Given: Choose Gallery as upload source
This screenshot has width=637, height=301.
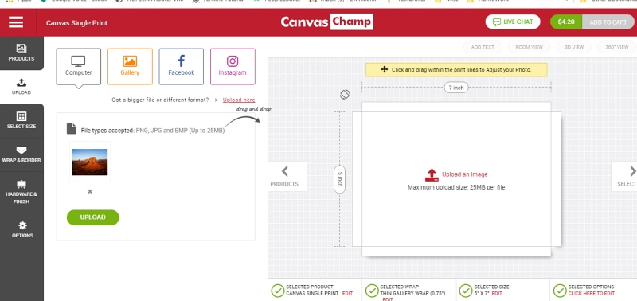Looking at the screenshot, I should click(x=130, y=67).
